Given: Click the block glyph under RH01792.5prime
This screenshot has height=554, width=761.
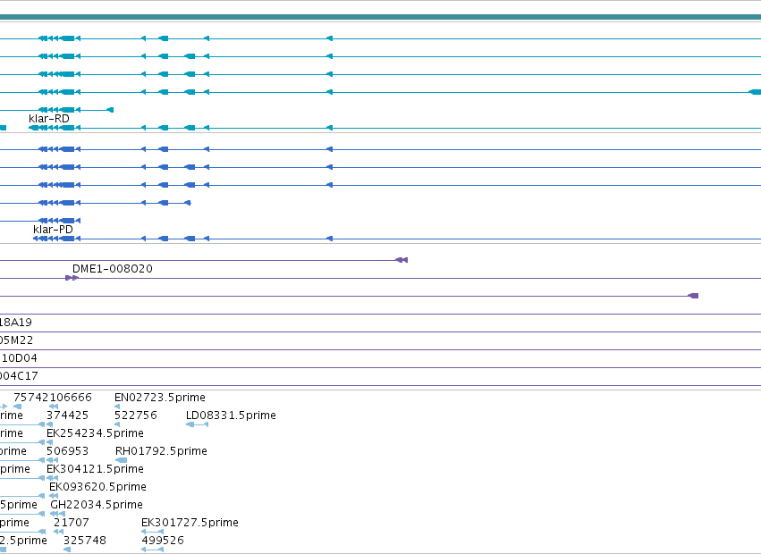Looking at the screenshot, I should coord(122,460).
